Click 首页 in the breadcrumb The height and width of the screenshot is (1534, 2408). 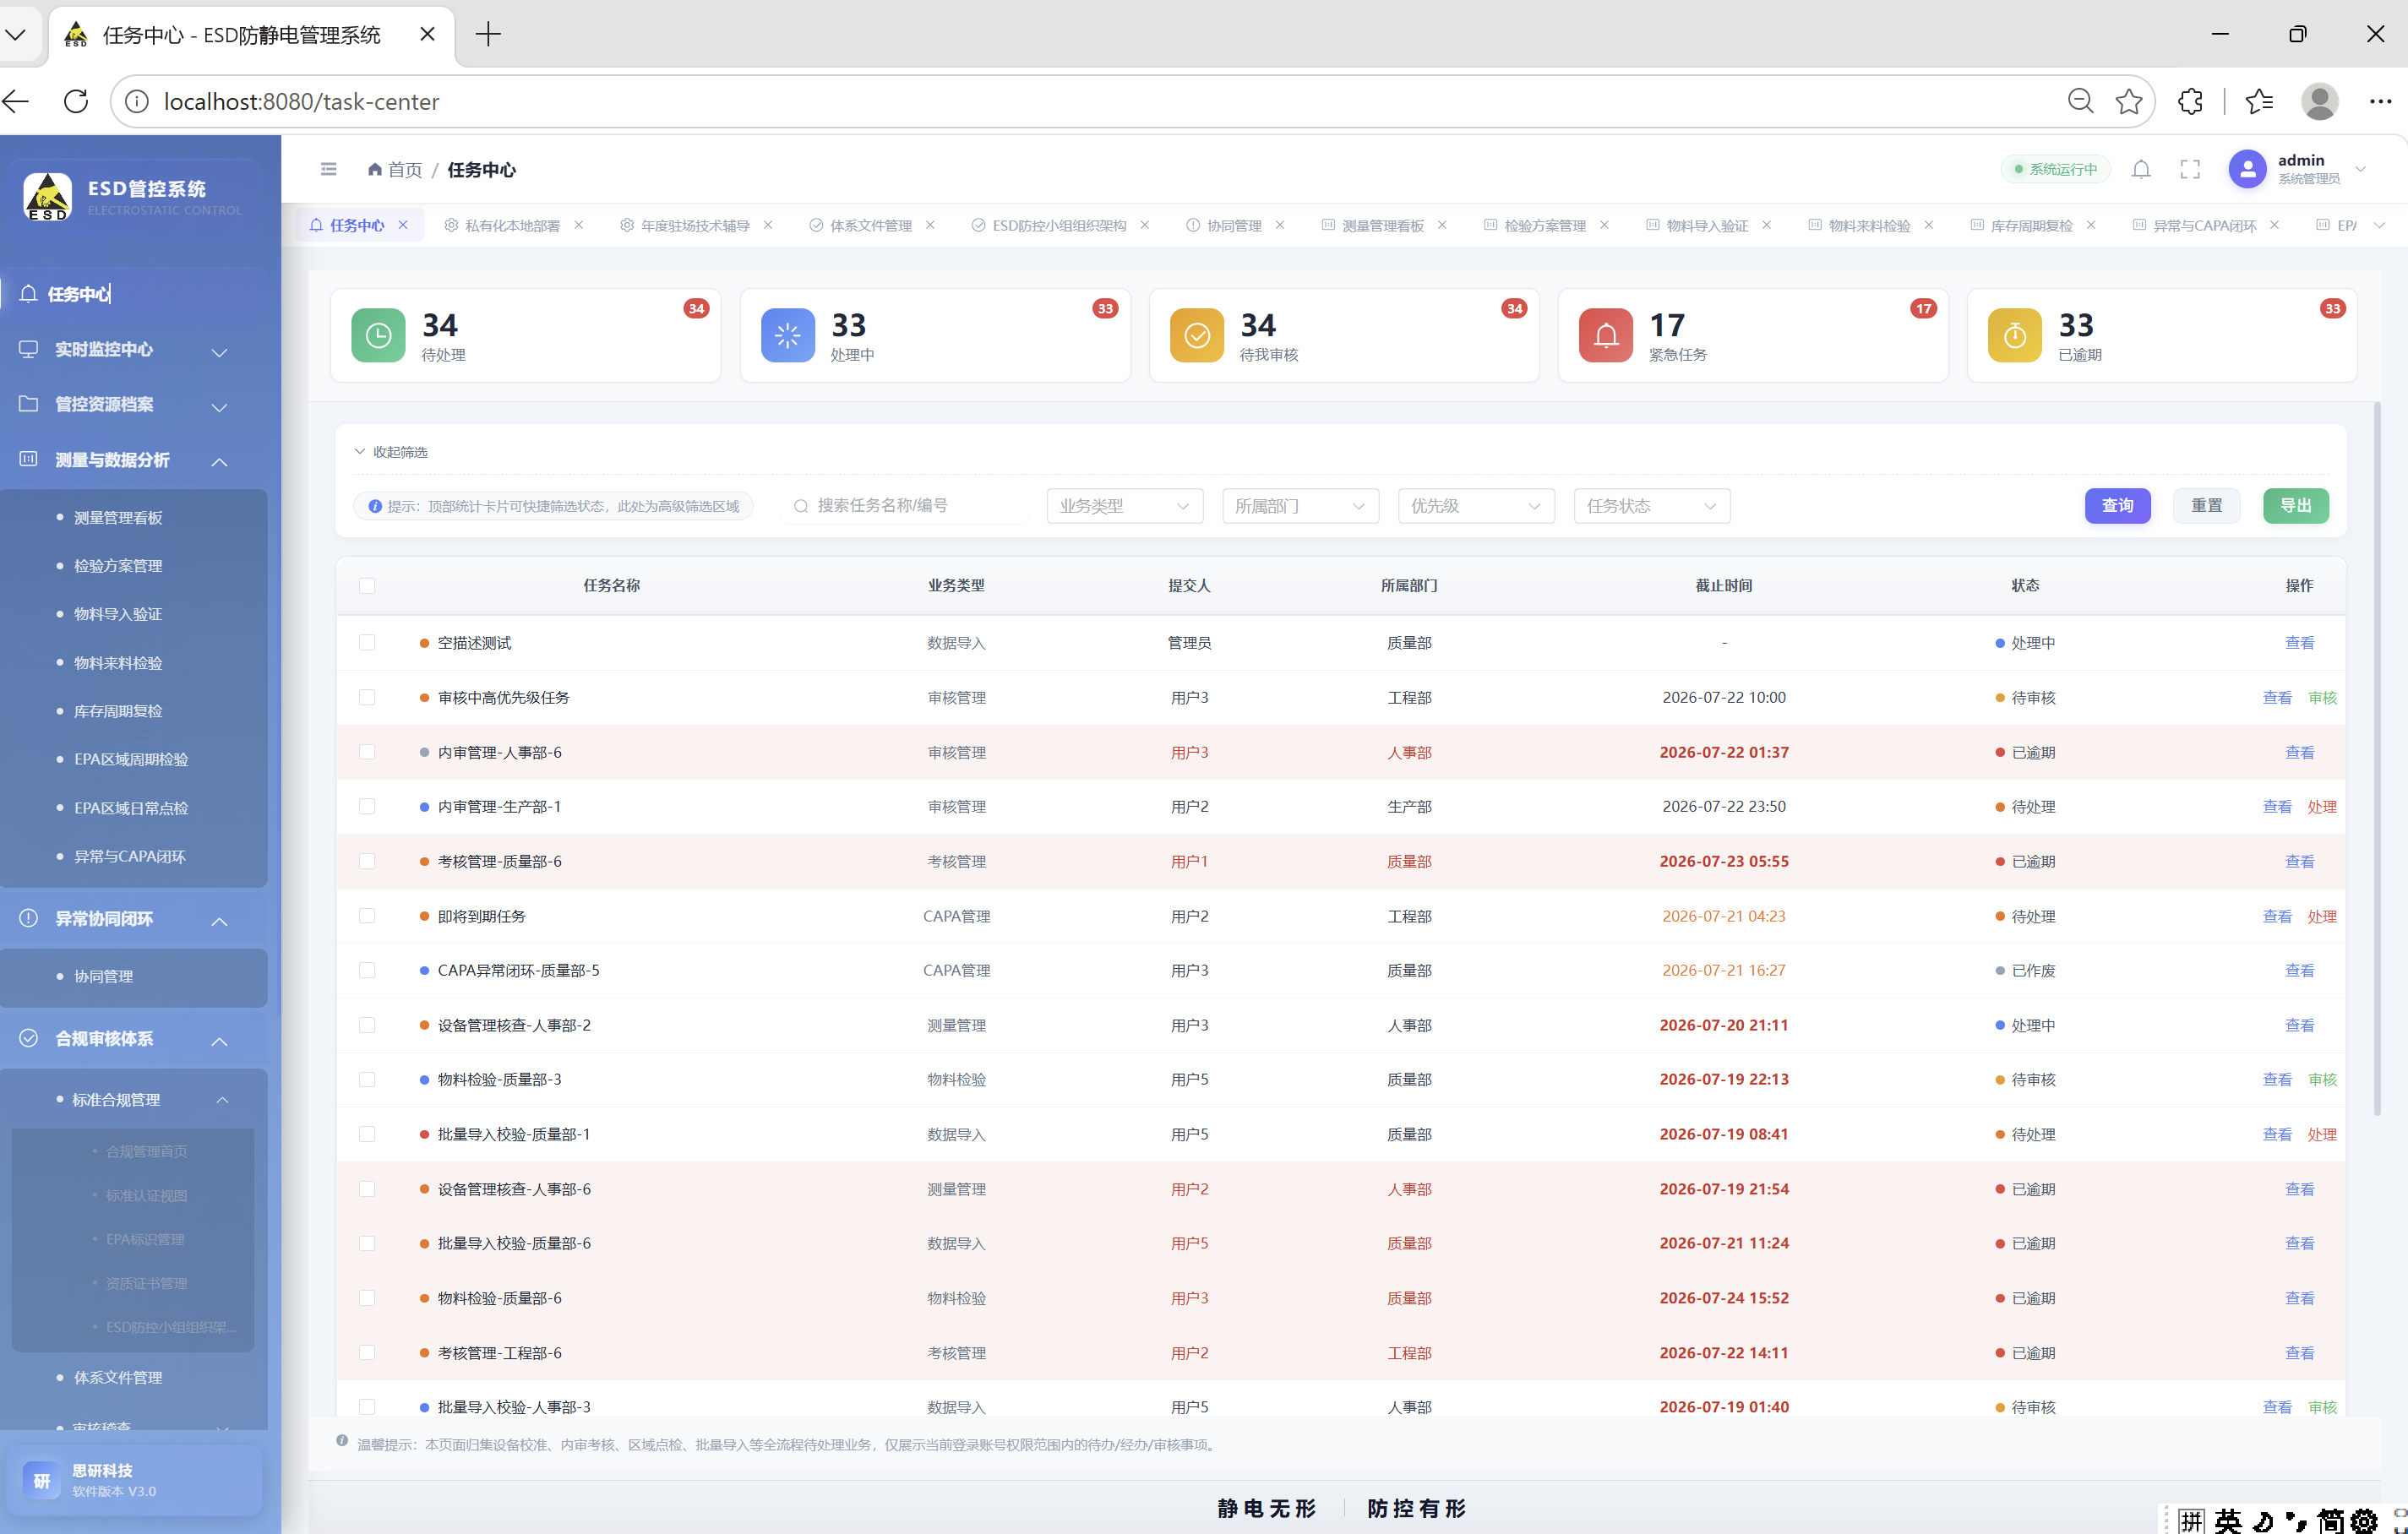click(x=405, y=170)
